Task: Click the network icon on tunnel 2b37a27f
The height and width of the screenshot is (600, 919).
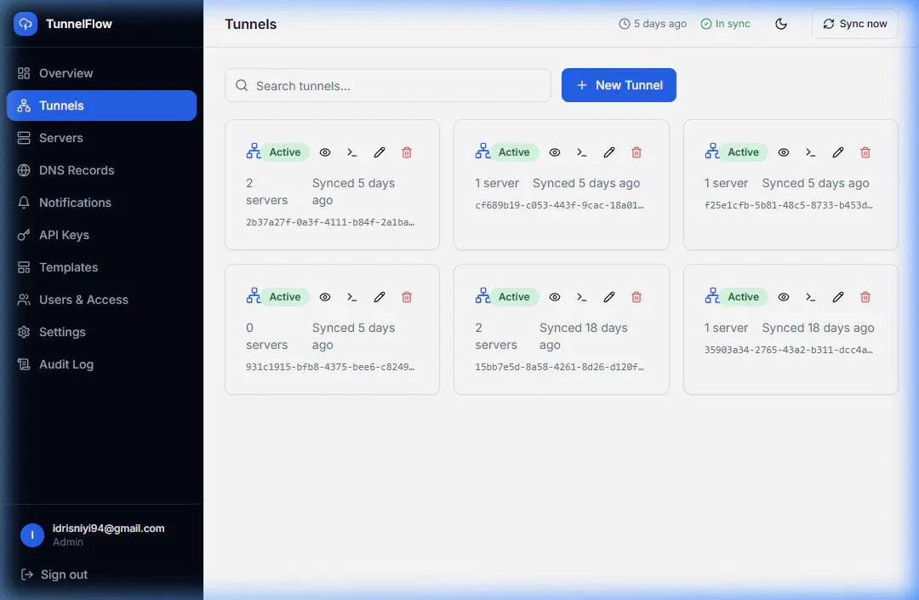Action: point(254,151)
